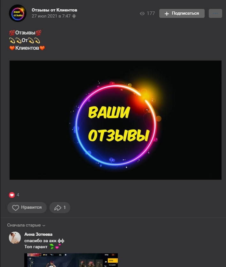Viewport: 226px width, 267px height.
Task: Click the red heart reactions icon
Action: point(12,195)
